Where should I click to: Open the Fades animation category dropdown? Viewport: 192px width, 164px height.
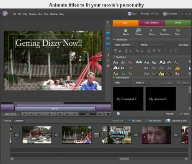click(x=123, y=83)
